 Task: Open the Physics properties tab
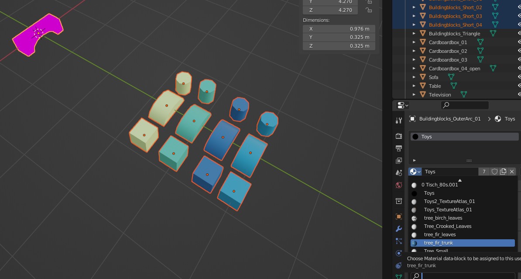coord(399,253)
